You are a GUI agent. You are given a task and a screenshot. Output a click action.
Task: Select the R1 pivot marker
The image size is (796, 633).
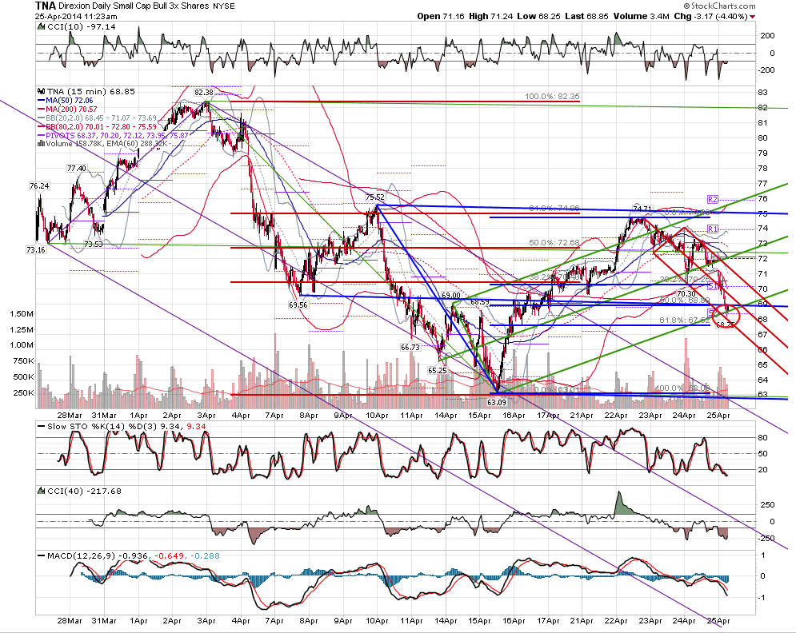(714, 229)
